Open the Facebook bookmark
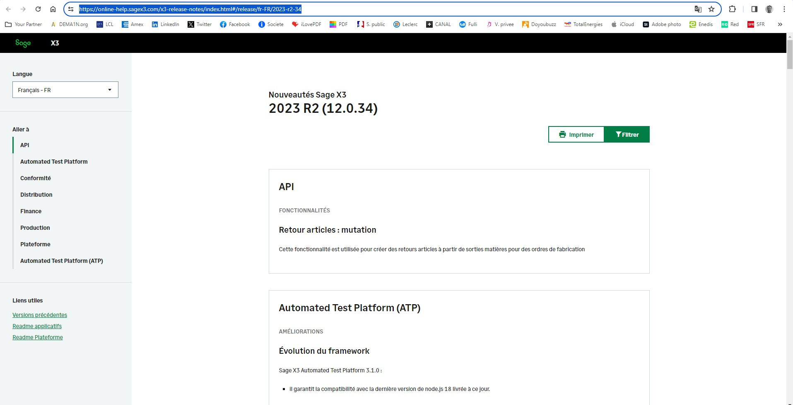793x405 pixels. (x=235, y=24)
